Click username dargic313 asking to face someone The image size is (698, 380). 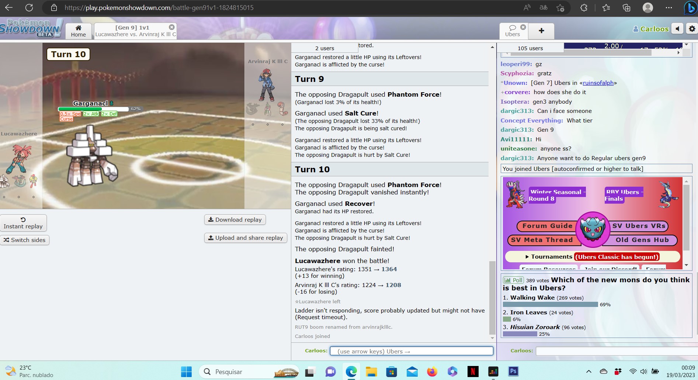tap(517, 111)
